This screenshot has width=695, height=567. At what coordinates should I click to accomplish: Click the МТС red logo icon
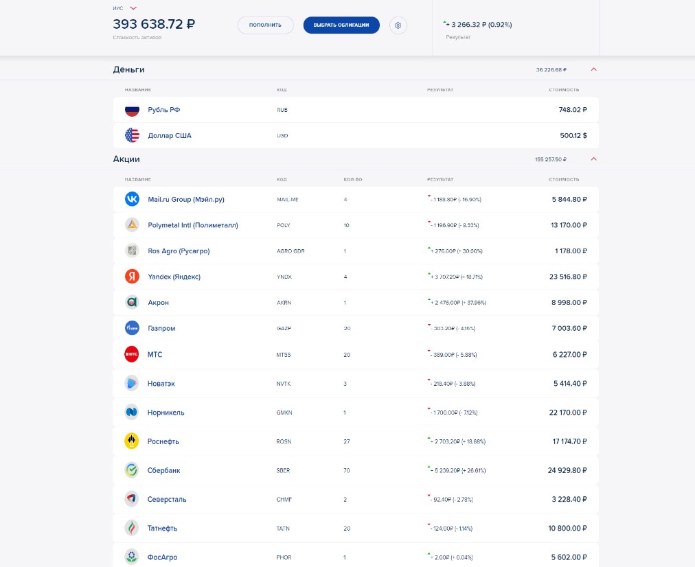tap(132, 354)
